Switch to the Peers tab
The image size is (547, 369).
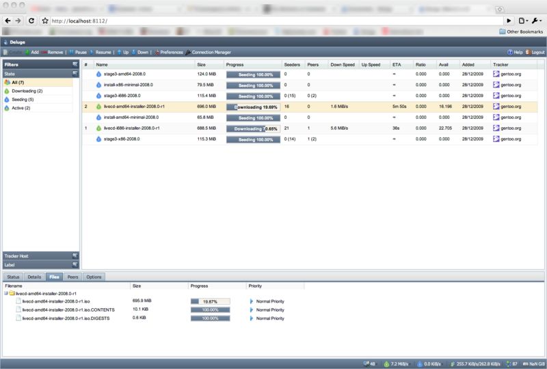(72, 277)
